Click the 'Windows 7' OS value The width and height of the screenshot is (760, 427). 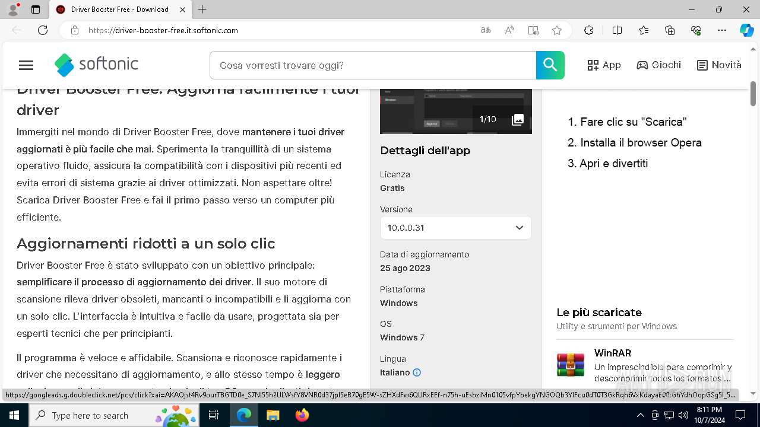pos(402,337)
